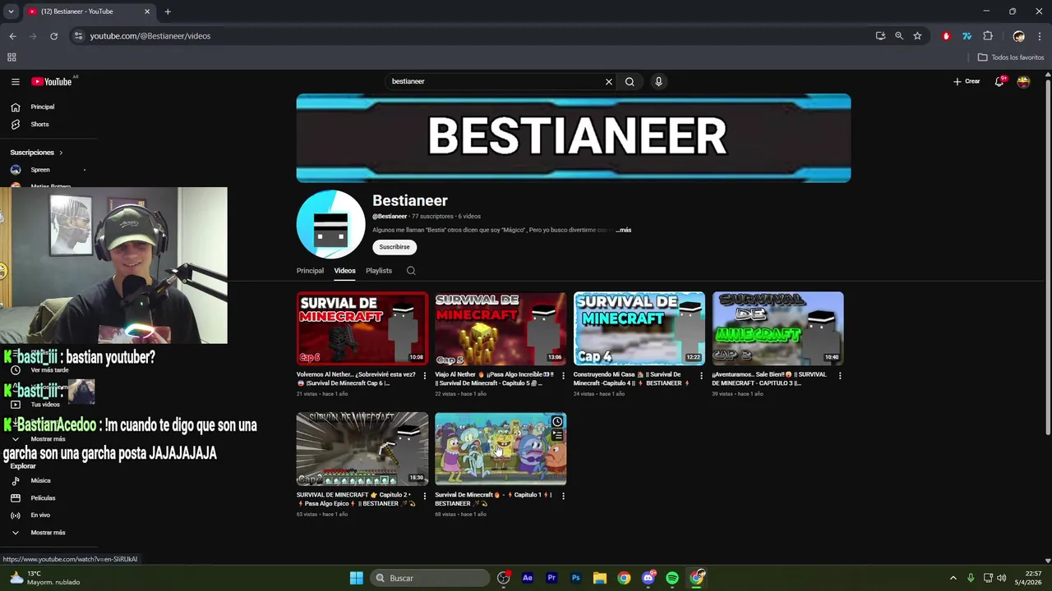Screen dimensions: 1052x591
Task: Open Películas in Explorar section
Action: (x=43, y=498)
